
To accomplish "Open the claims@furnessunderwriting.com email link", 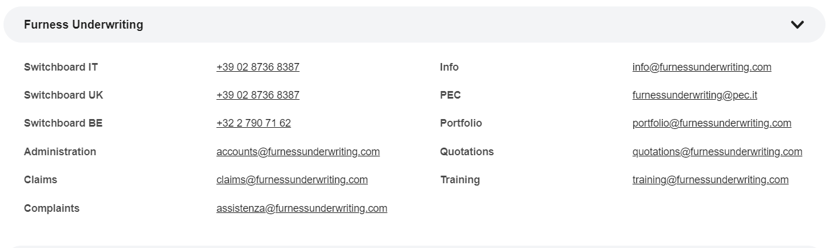I will tap(292, 180).
